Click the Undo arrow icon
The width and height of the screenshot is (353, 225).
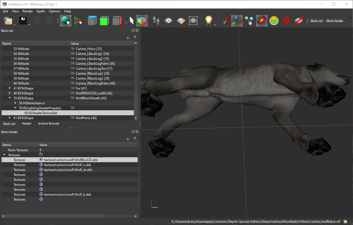click(x=37, y=21)
